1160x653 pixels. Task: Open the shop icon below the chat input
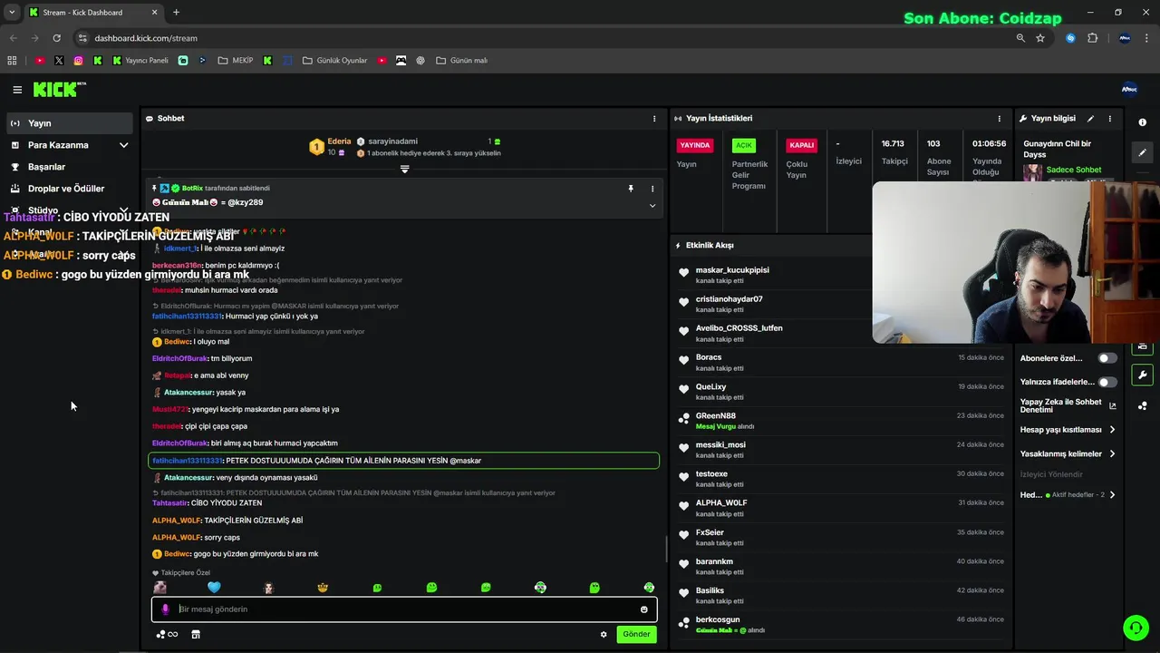tap(196, 635)
